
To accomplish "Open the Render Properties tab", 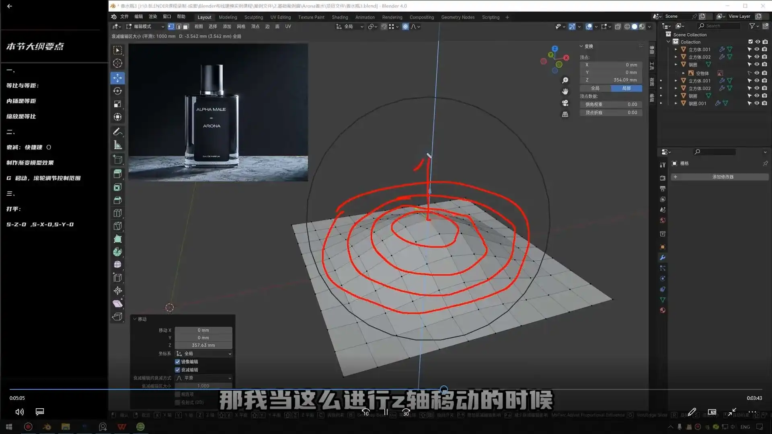I will coord(663,178).
